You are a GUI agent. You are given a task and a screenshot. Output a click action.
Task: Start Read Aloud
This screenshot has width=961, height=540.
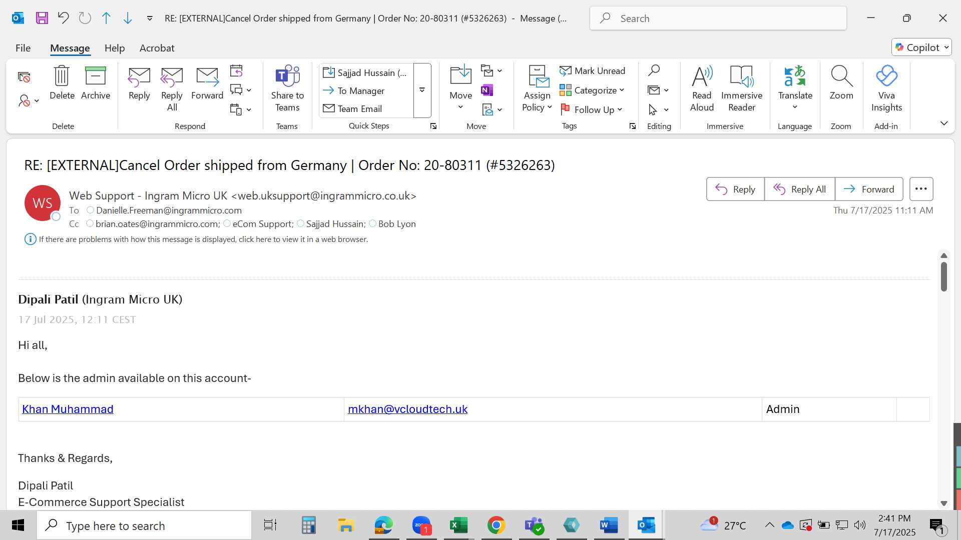702,89
